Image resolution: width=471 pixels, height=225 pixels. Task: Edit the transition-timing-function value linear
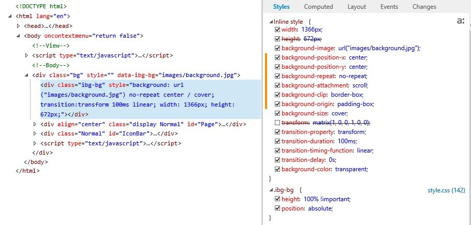(364, 151)
